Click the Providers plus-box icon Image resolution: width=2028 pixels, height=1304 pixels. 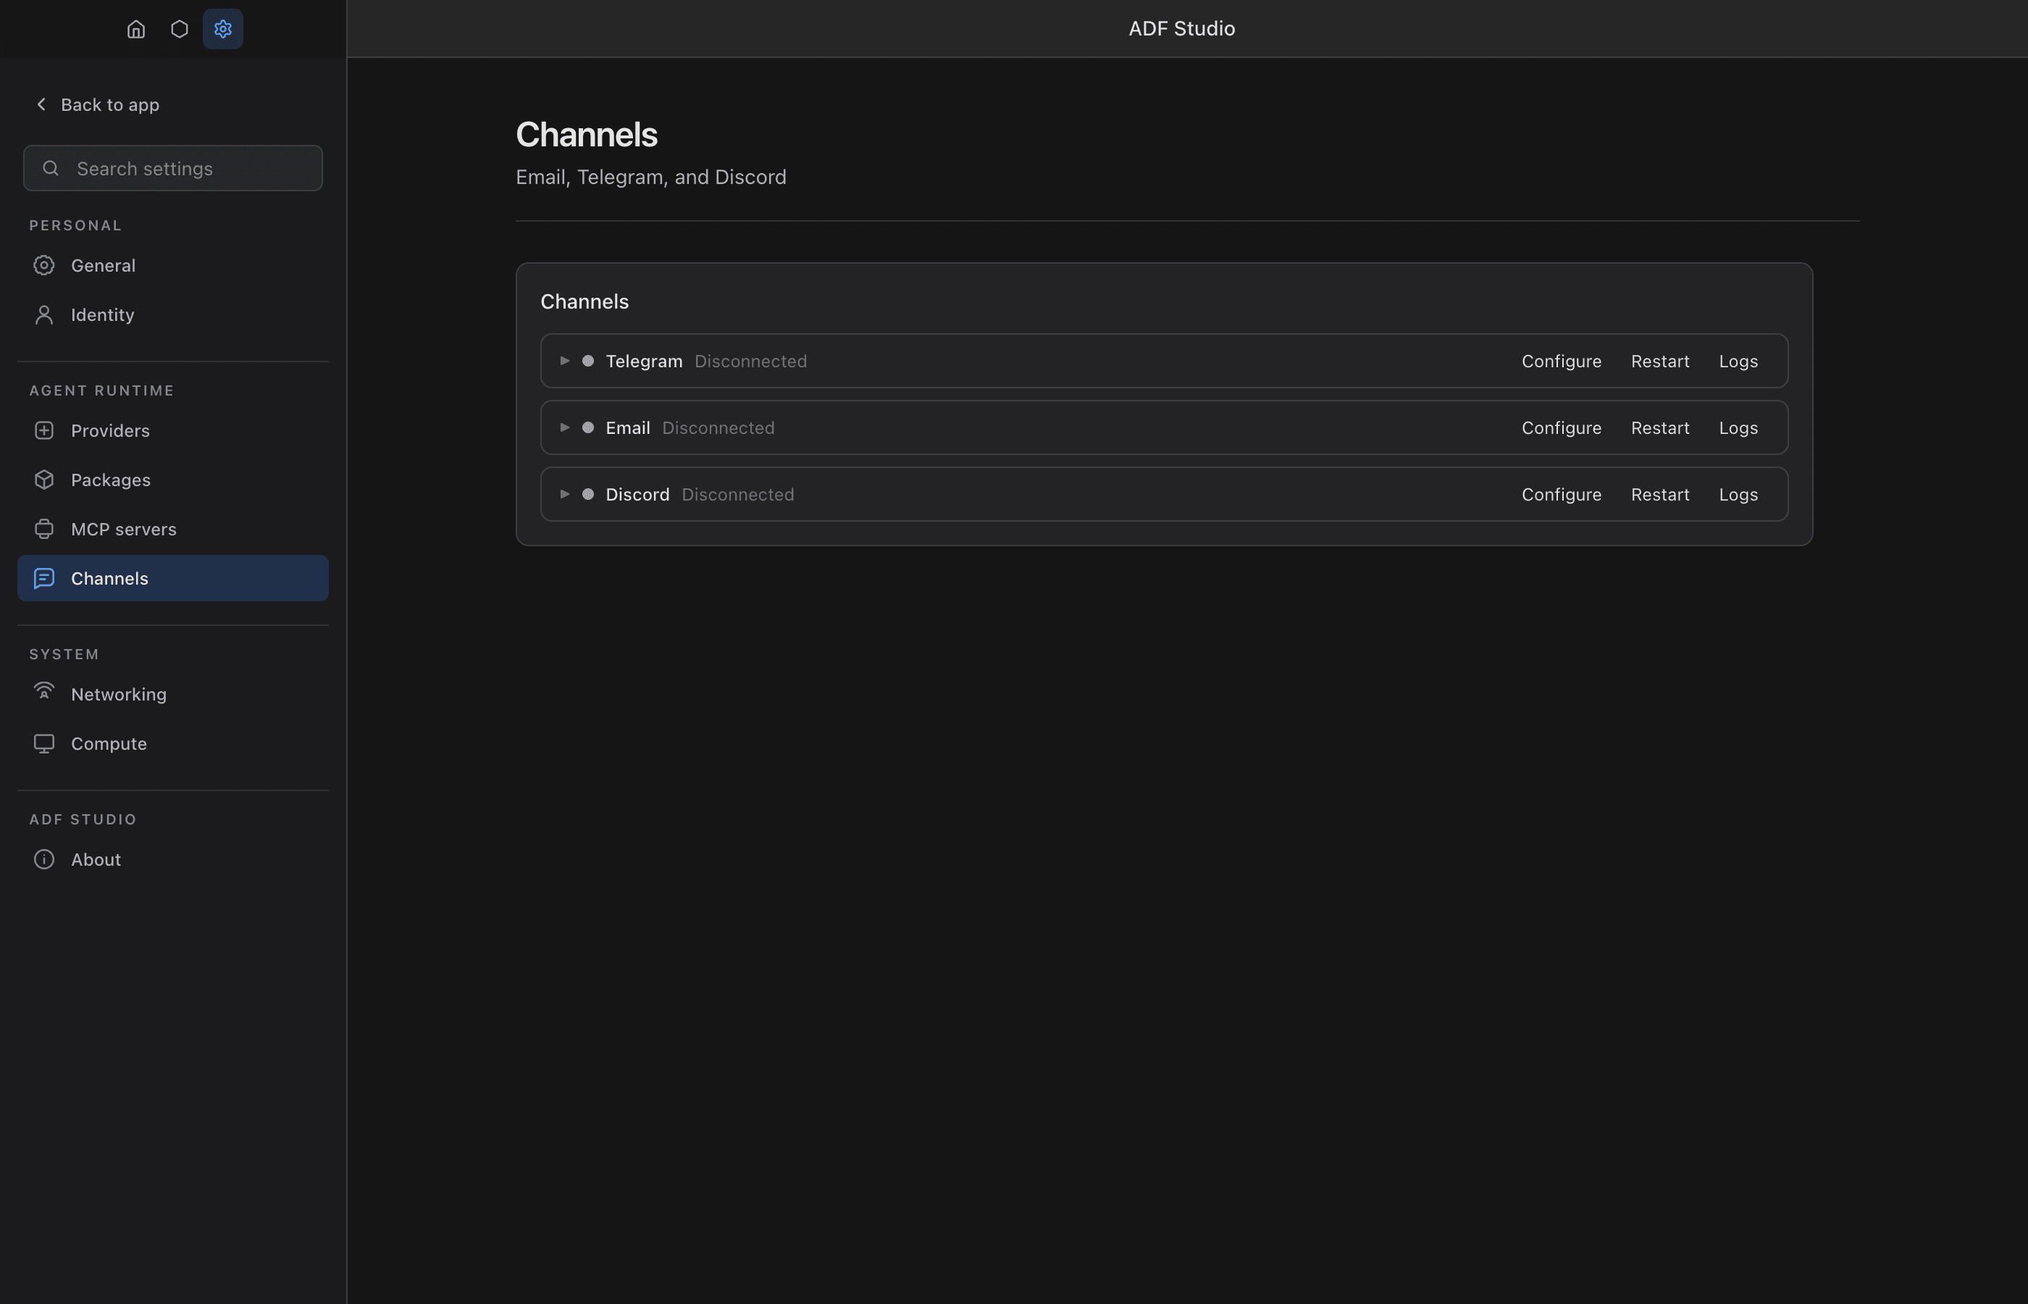(44, 431)
